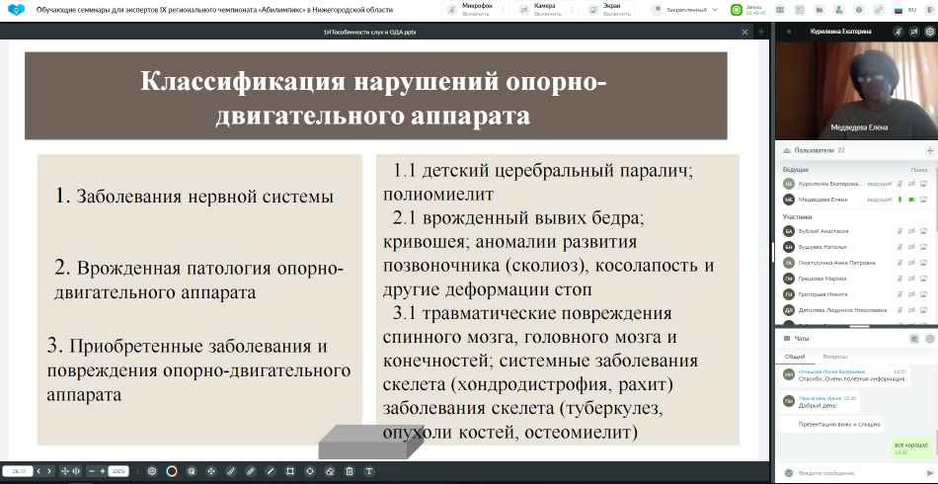
Task: Go to previous slide arrow
Action: coord(39,471)
